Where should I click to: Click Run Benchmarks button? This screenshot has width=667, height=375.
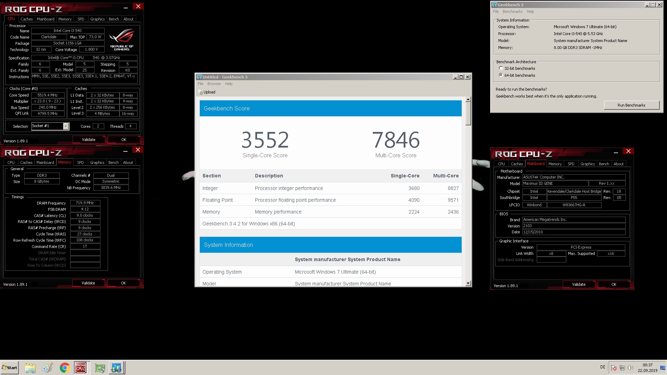631,105
